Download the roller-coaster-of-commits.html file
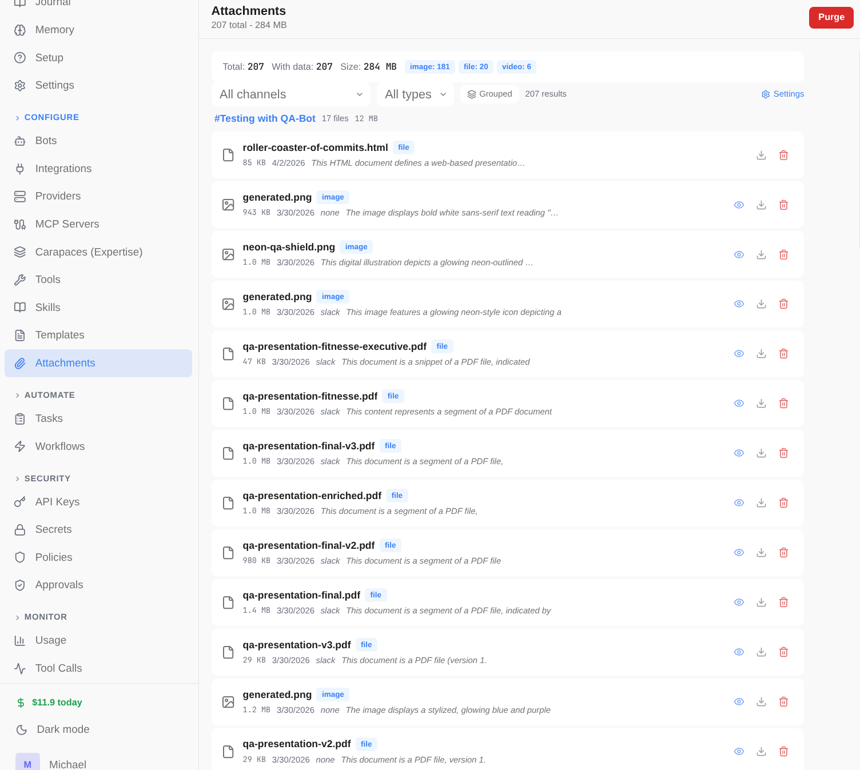This screenshot has width=860, height=770. coord(761,155)
